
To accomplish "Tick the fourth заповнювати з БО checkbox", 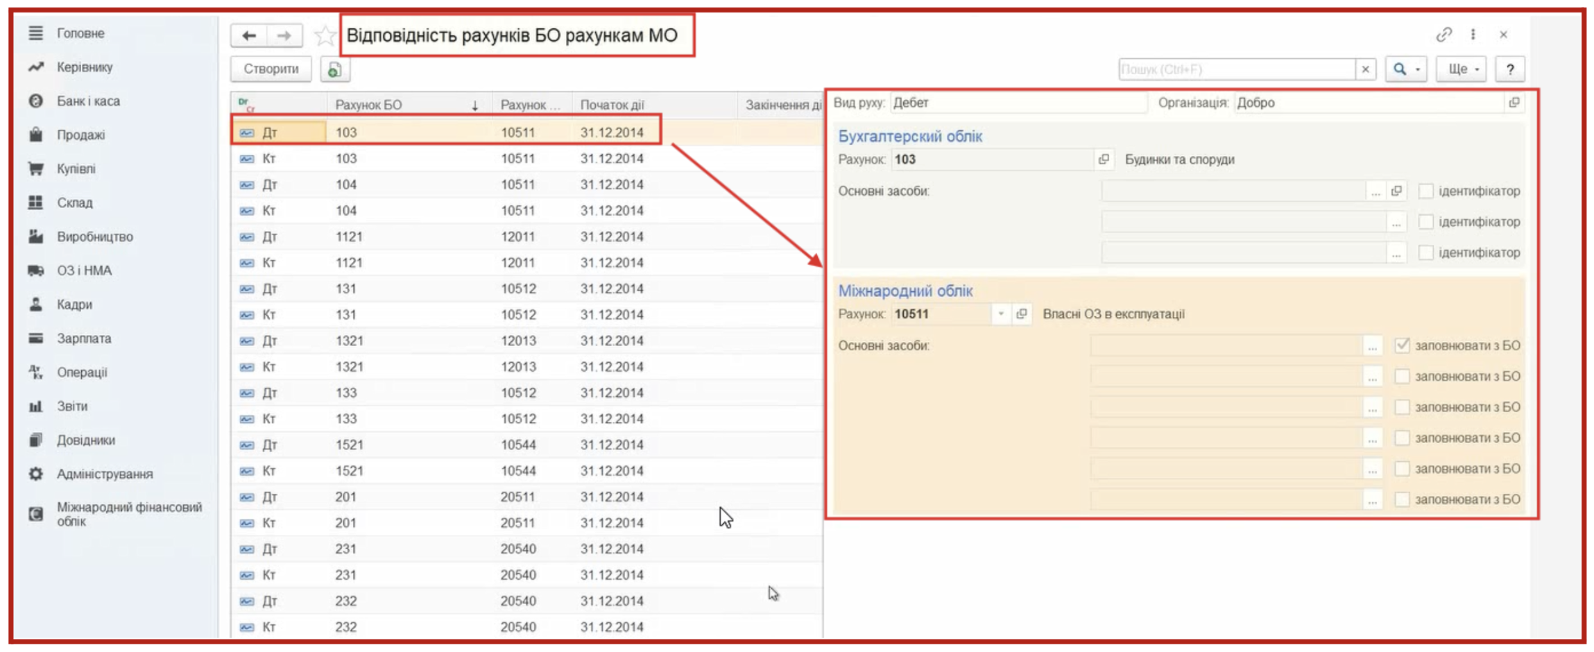I will (1402, 438).
